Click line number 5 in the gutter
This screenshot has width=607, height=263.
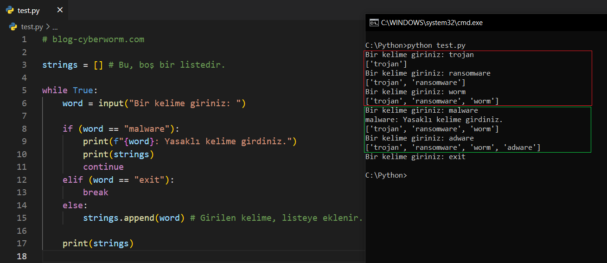(x=24, y=90)
